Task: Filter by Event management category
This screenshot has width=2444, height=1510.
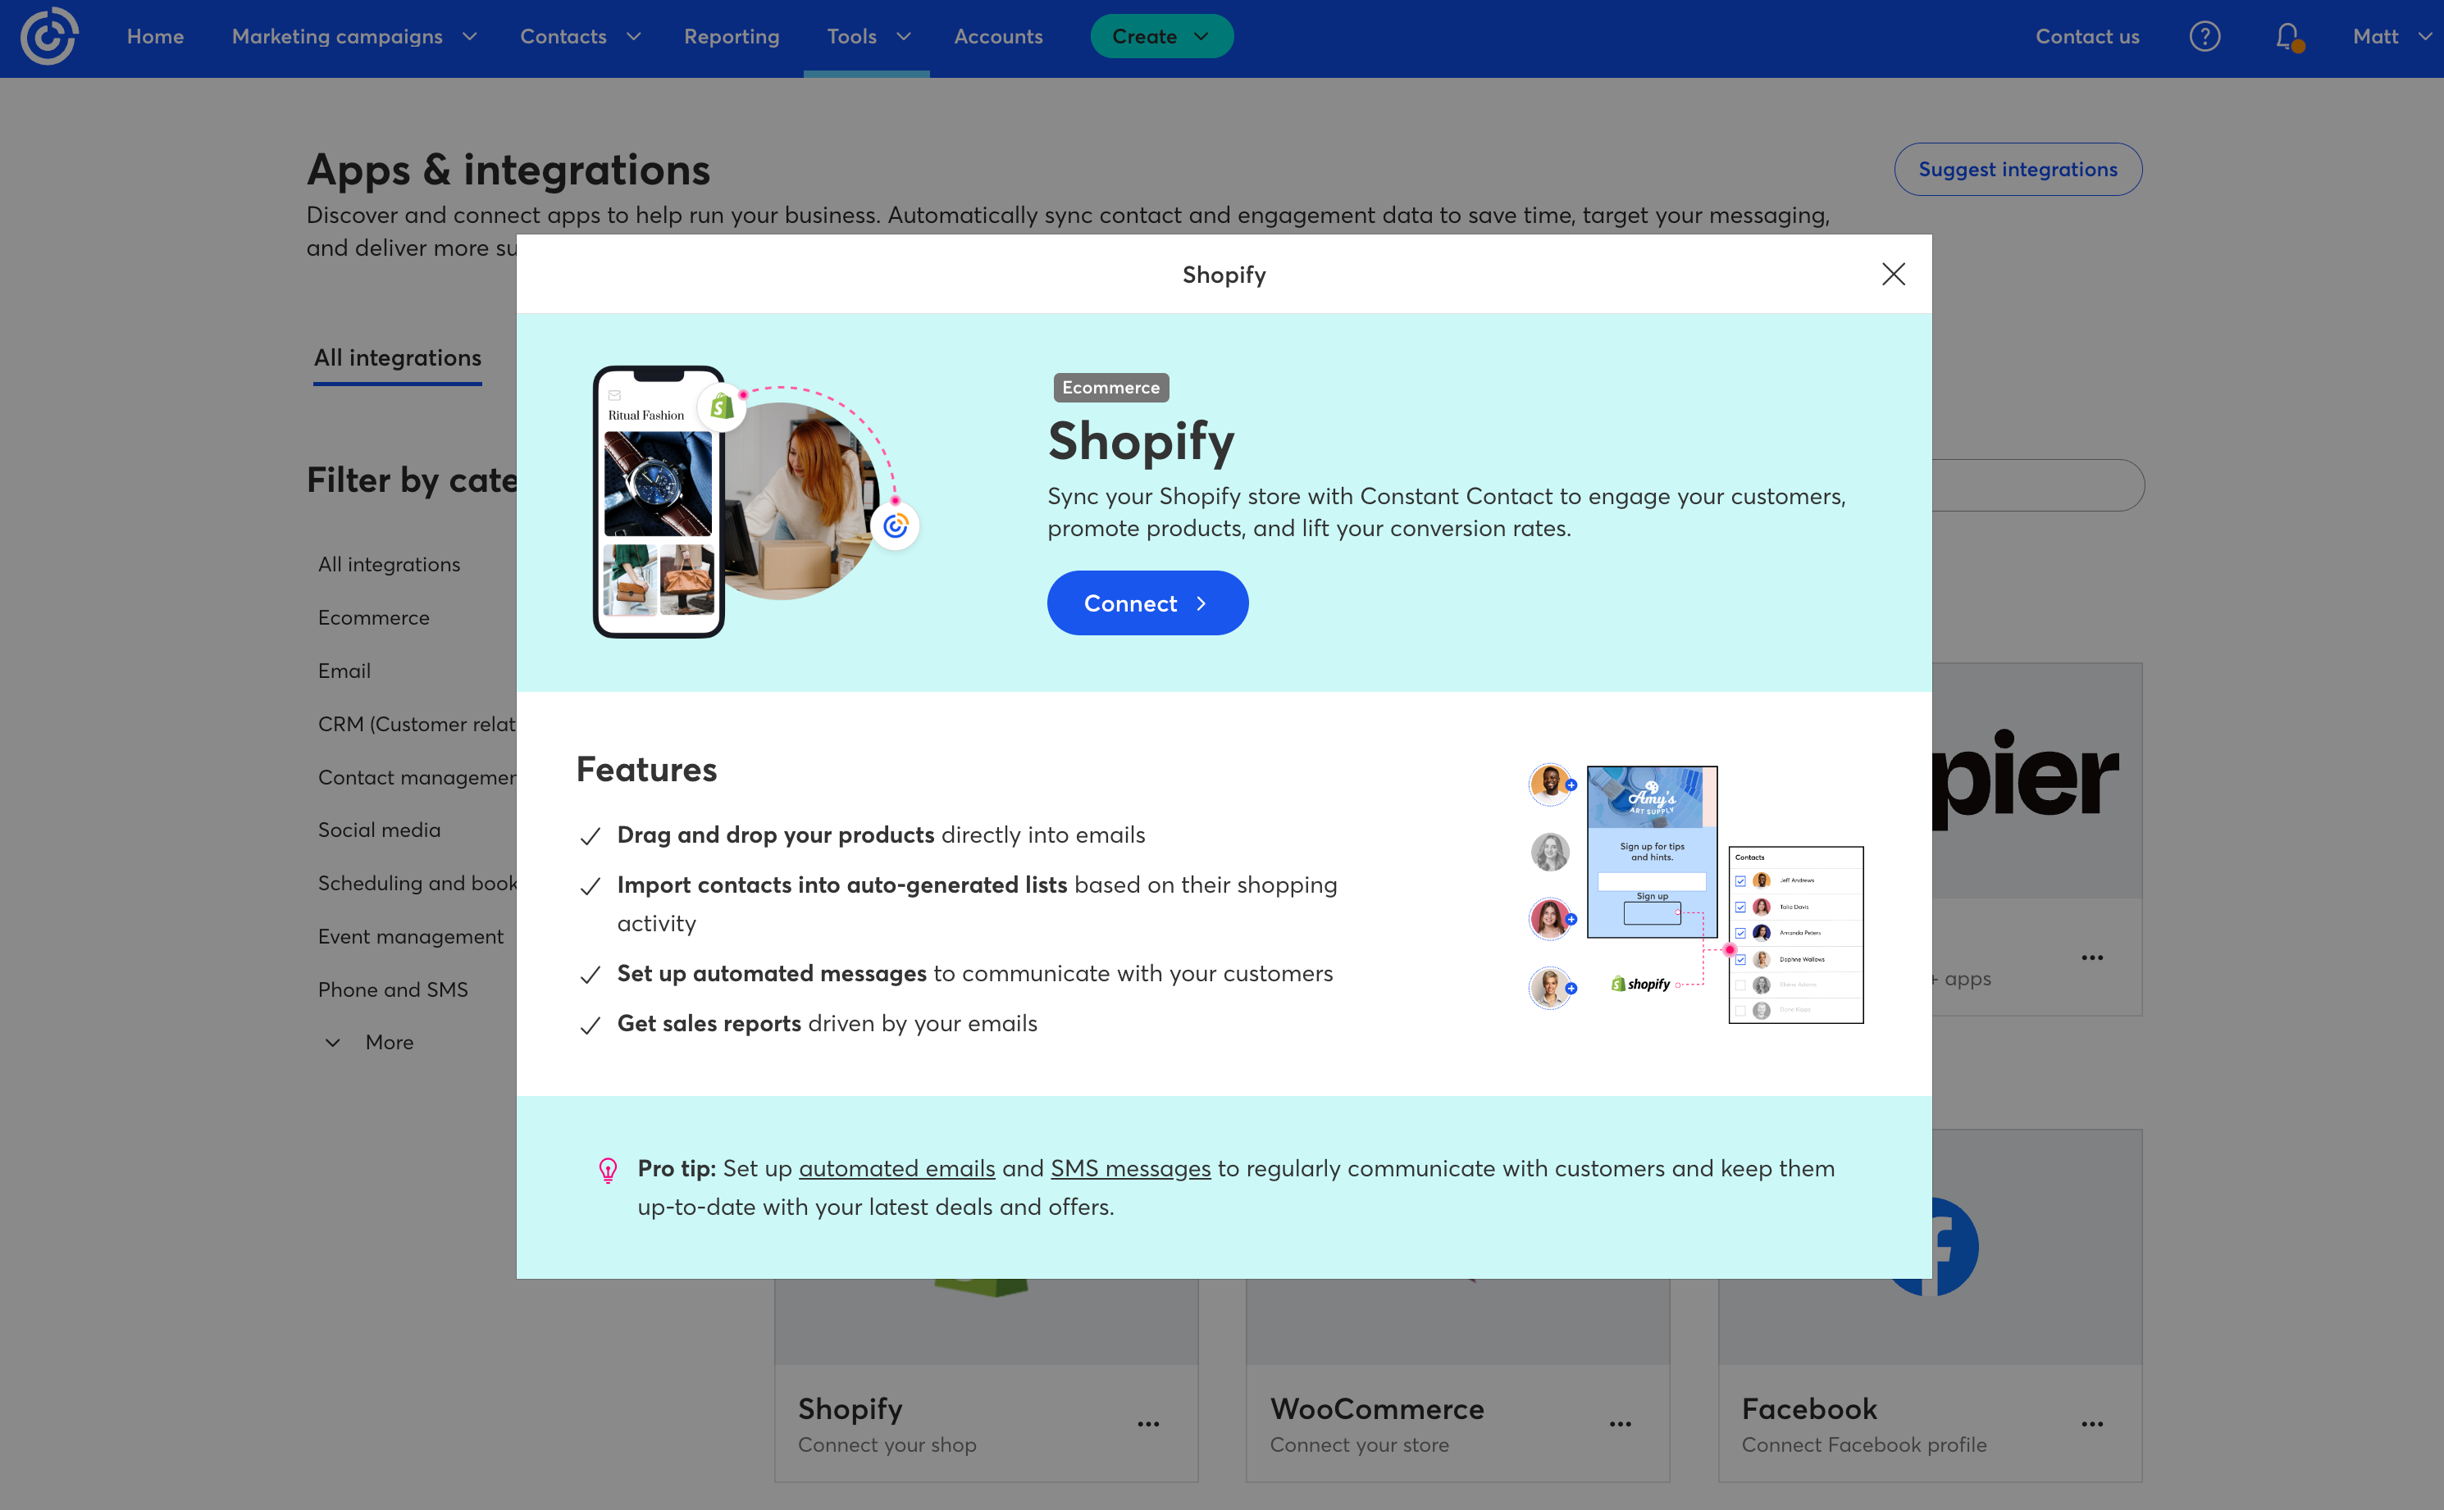Action: pyautogui.click(x=411, y=937)
